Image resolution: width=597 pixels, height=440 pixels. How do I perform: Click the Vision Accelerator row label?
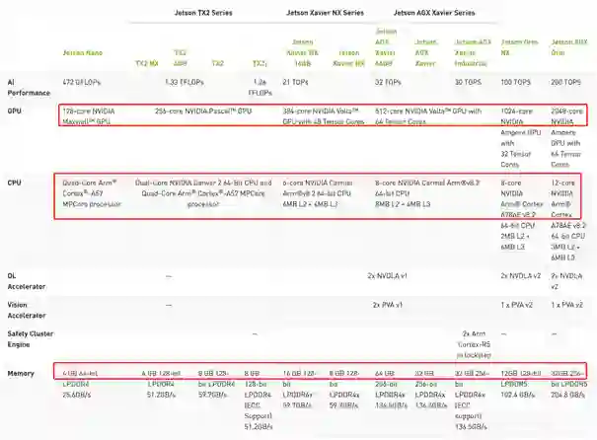(27, 310)
